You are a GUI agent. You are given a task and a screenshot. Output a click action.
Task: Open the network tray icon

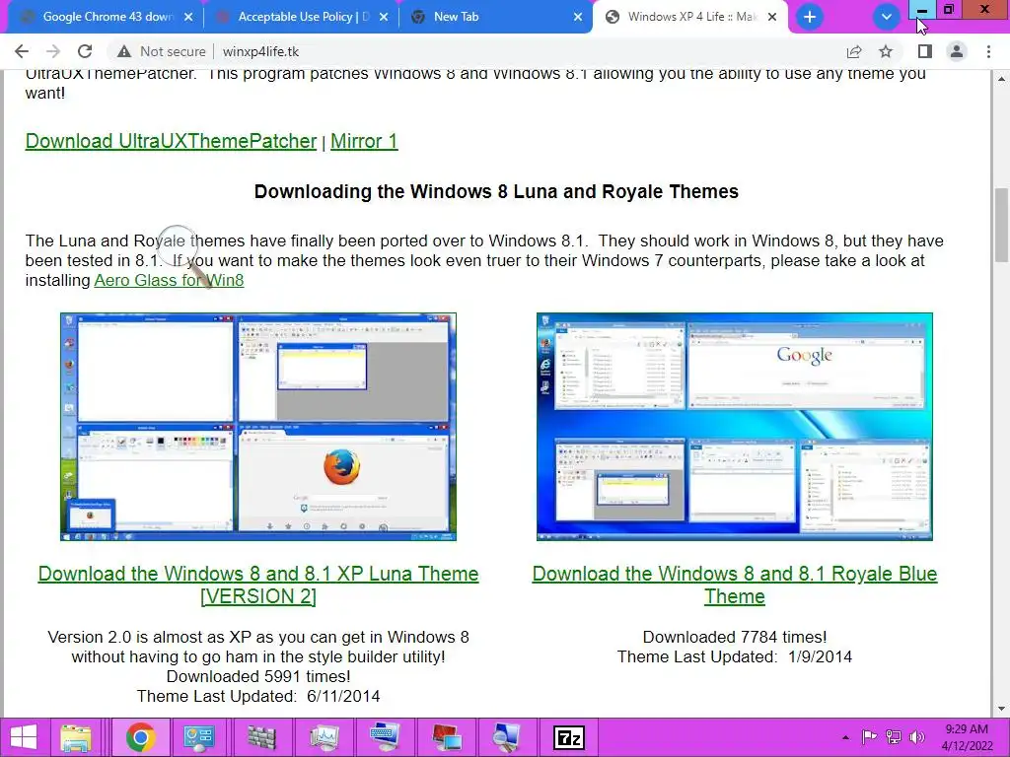(894, 737)
